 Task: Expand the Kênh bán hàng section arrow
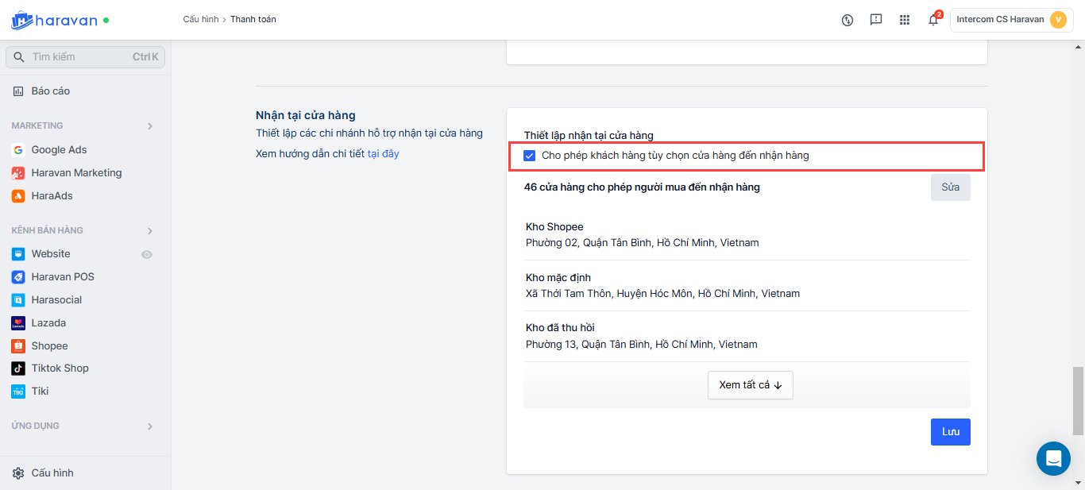point(150,231)
